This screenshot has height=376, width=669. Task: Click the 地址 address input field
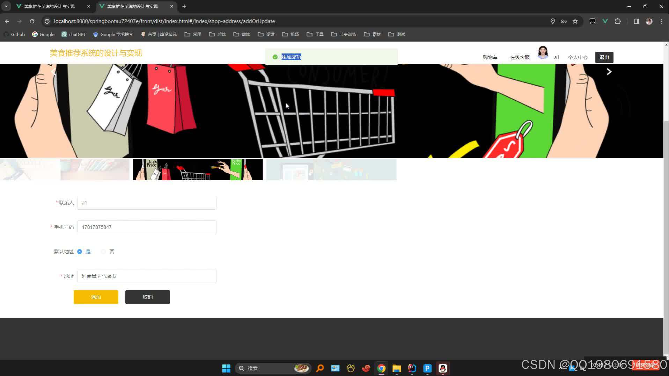[146, 276]
